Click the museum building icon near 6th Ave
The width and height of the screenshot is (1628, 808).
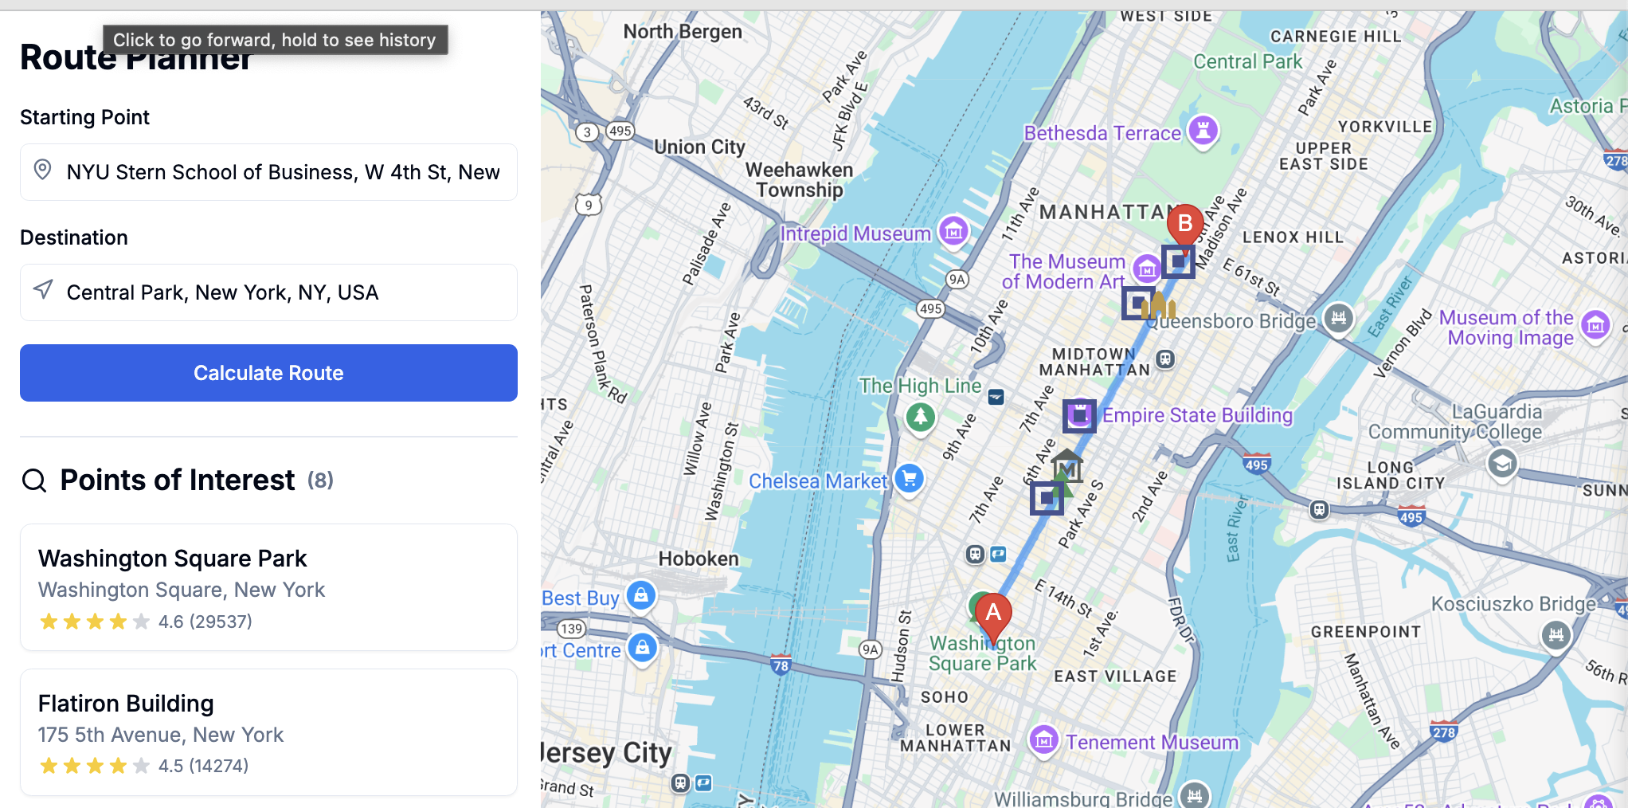point(1067,465)
